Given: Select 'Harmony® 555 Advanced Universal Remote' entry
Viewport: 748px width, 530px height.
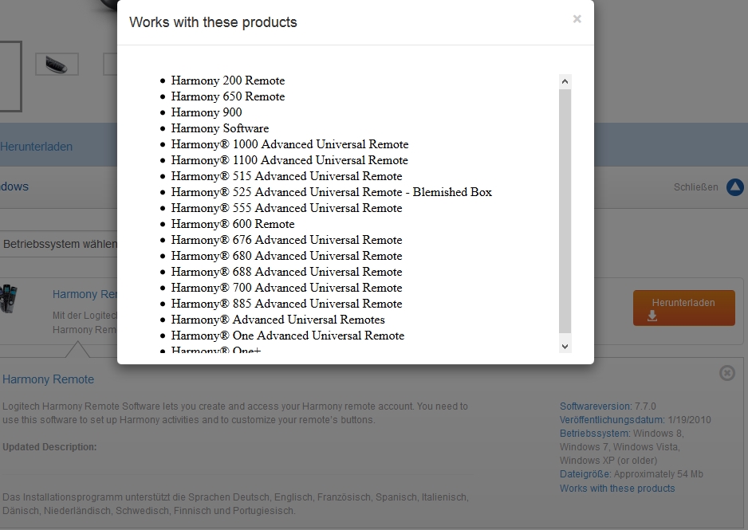Looking at the screenshot, I should [287, 208].
